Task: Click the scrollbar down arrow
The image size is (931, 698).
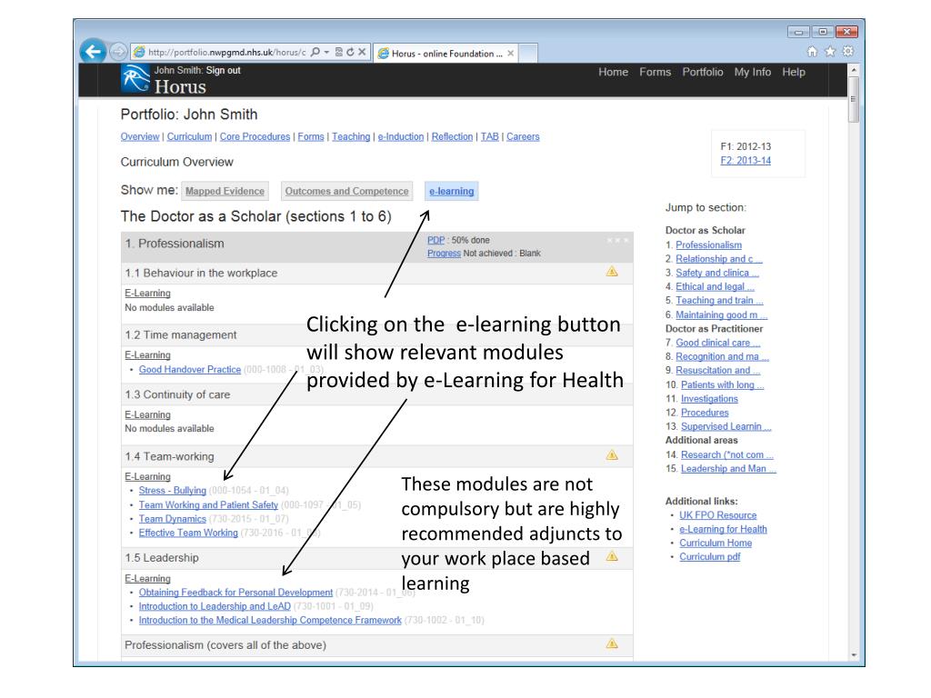Action: (854, 654)
